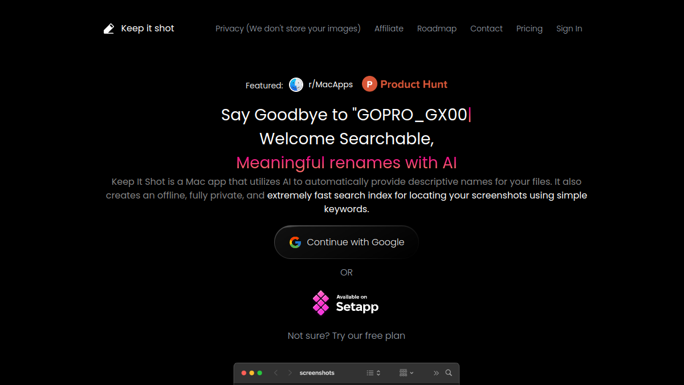Open the Product Hunt featured badge
This screenshot has height=385, width=684.
[405, 84]
